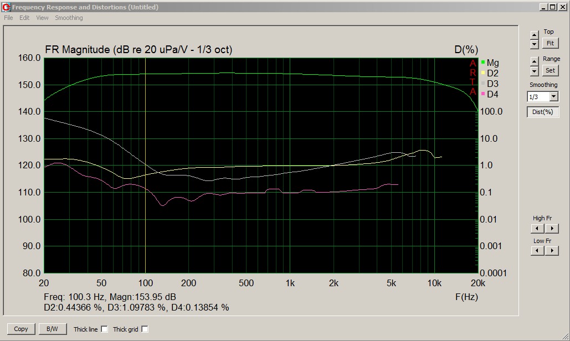
Task: Click the Copy button
Action: click(x=20, y=329)
